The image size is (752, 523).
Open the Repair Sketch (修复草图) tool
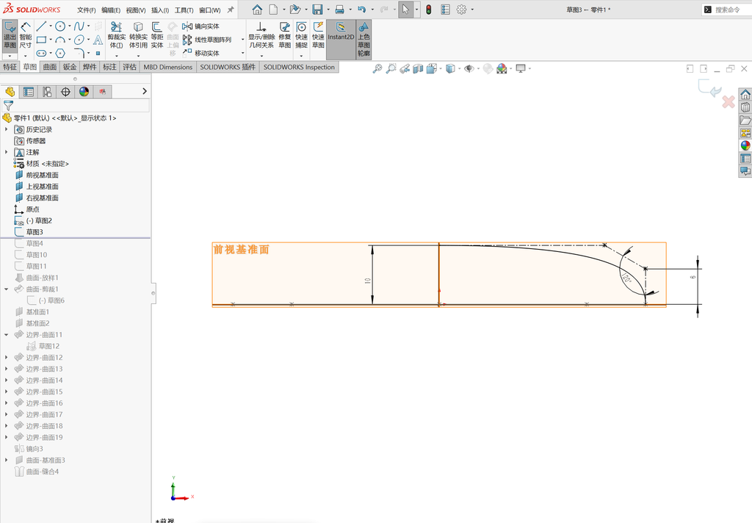point(285,35)
